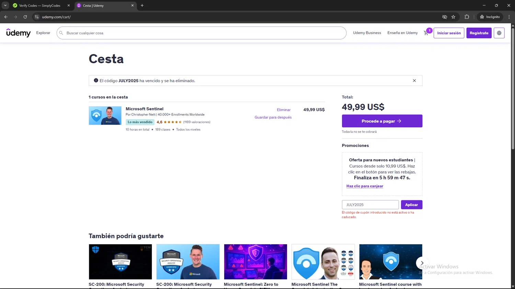Click Guardar para después link
This screenshot has width=515, height=289.
(x=273, y=117)
